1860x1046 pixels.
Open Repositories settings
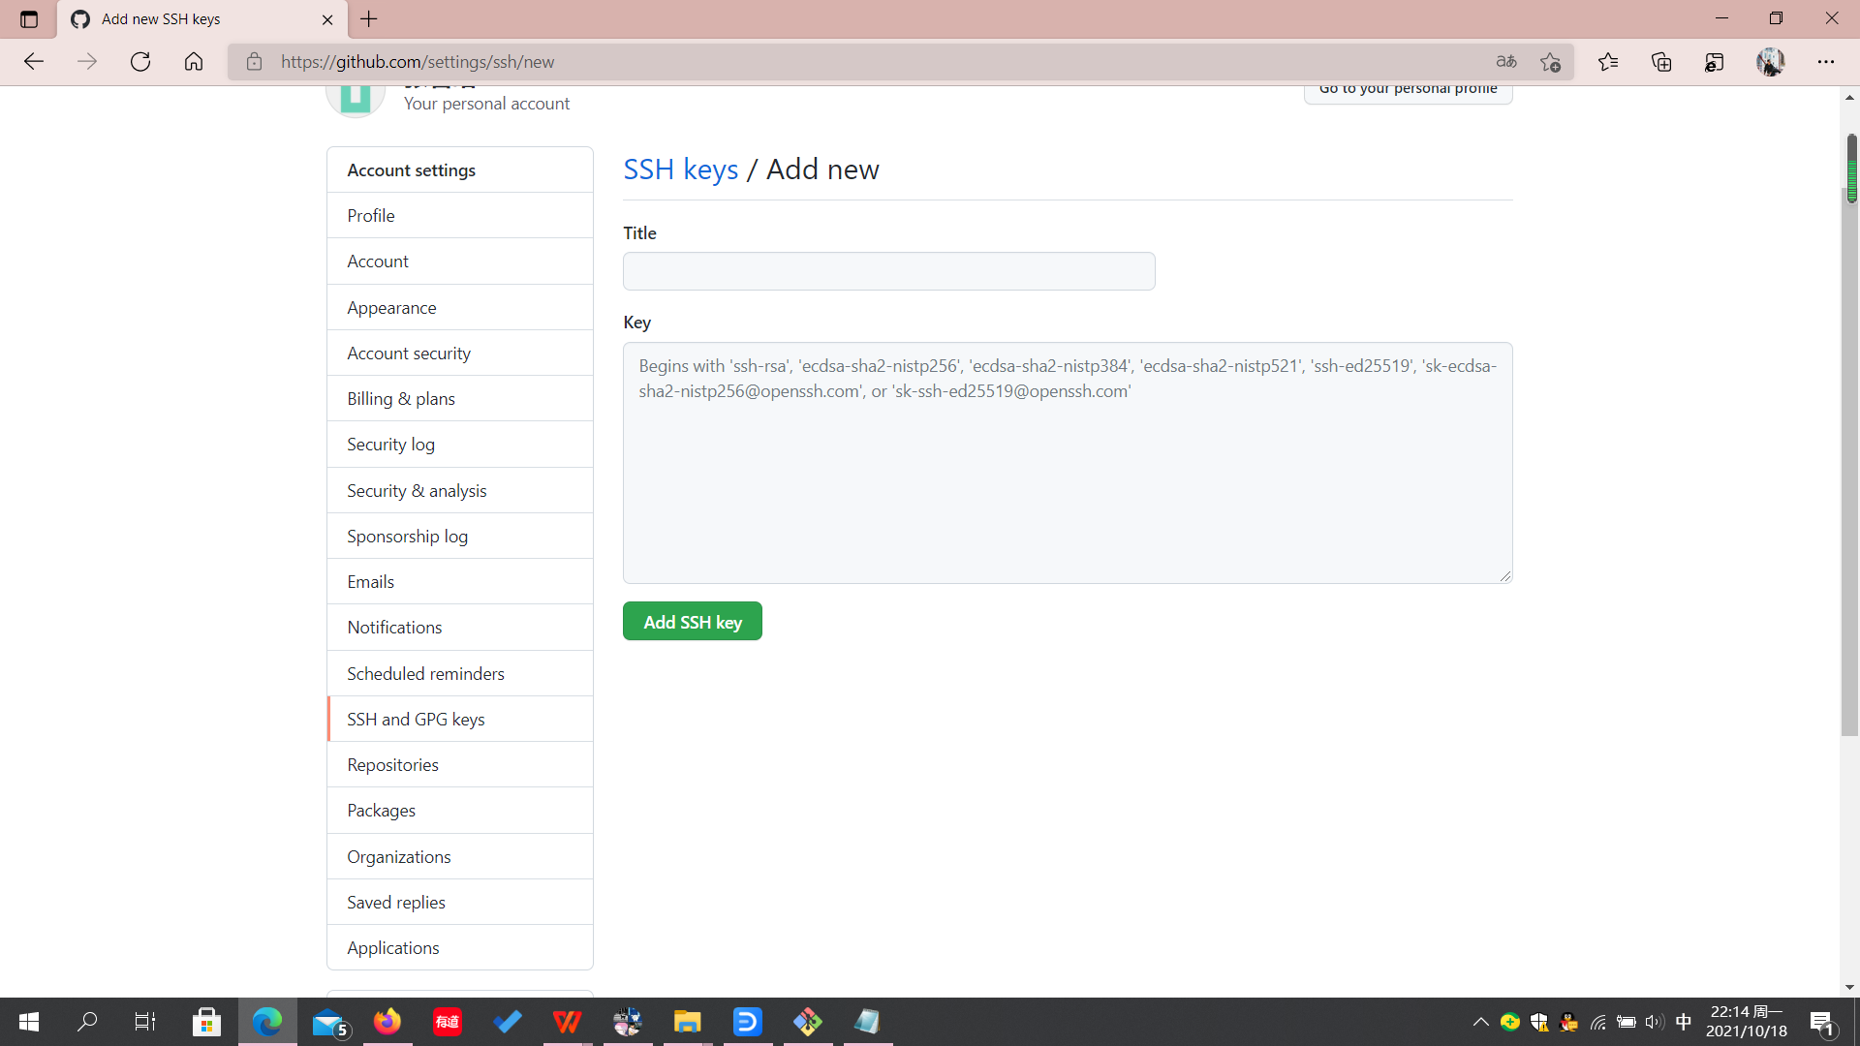click(460, 764)
